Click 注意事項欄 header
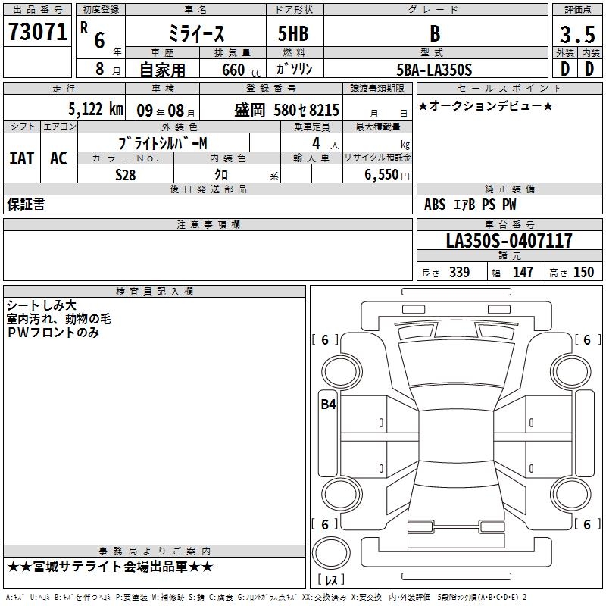606x606 pixels. (x=208, y=224)
